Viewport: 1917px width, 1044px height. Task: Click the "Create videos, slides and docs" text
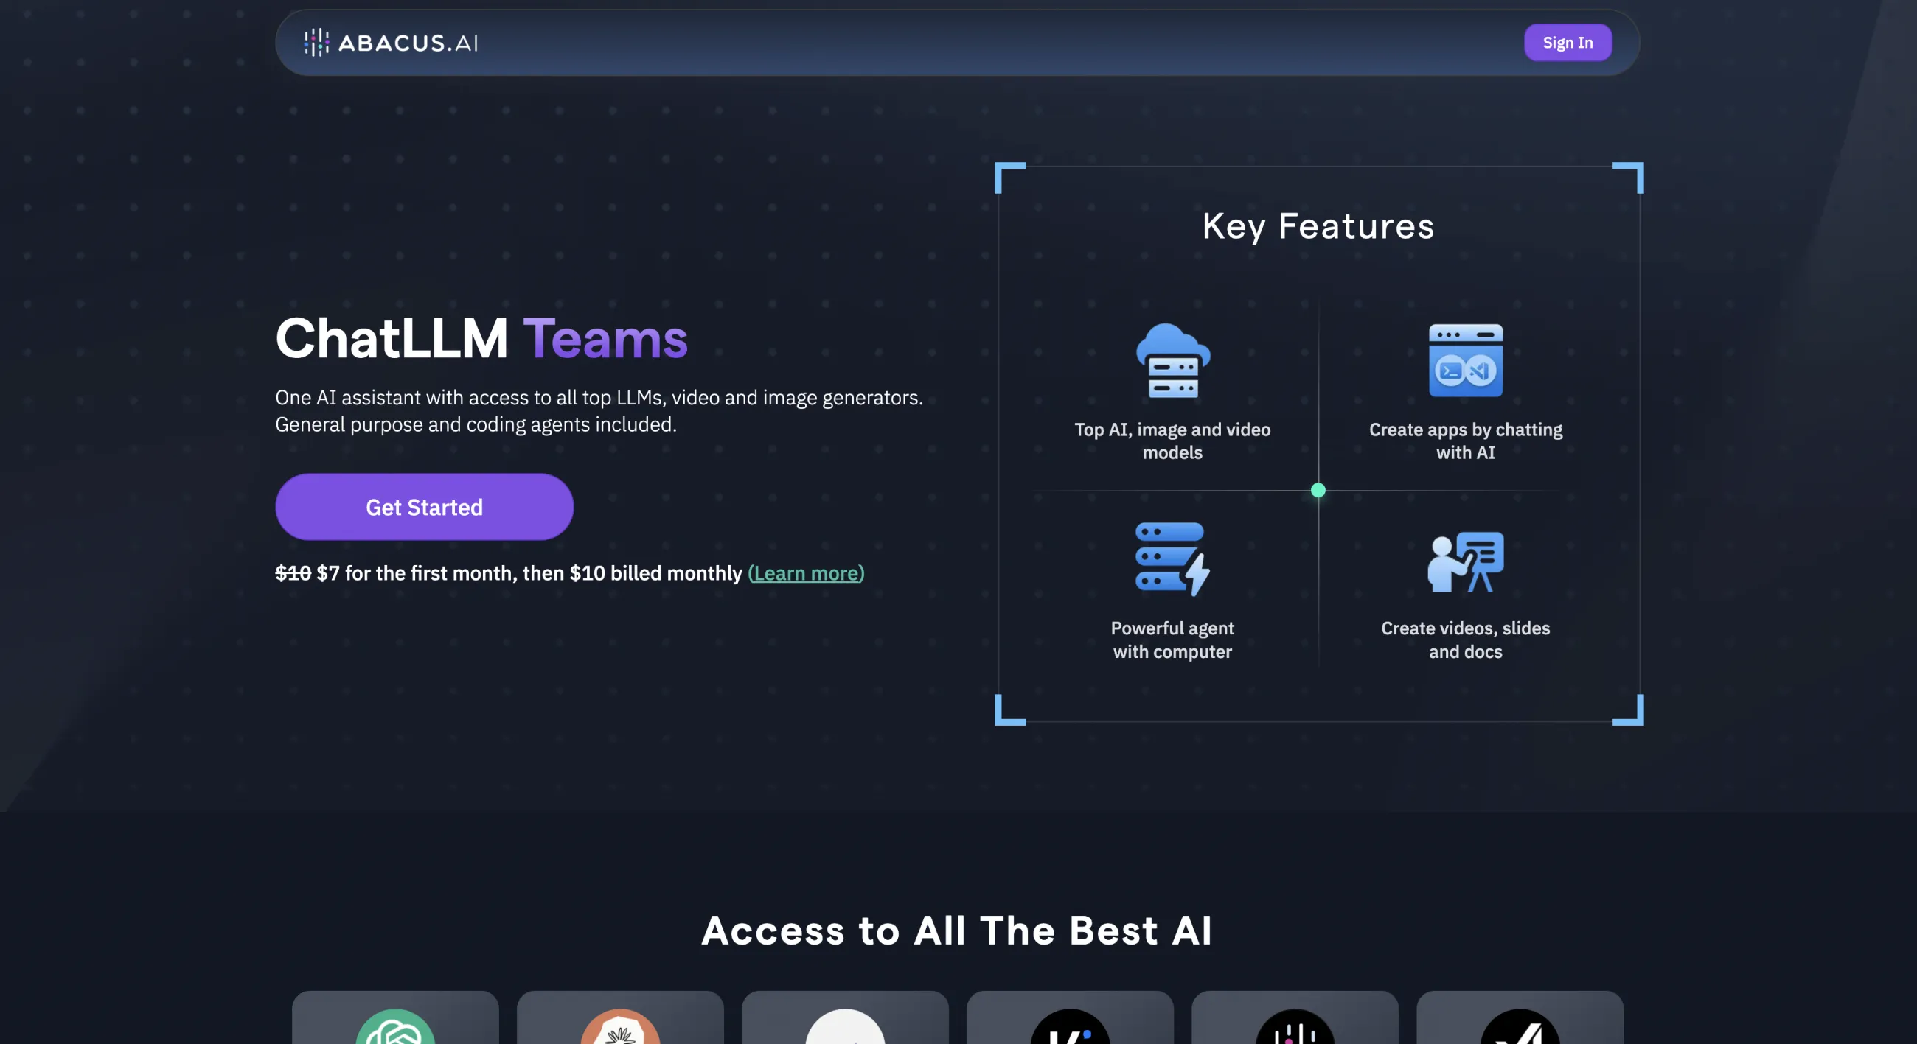pos(1465,640)
